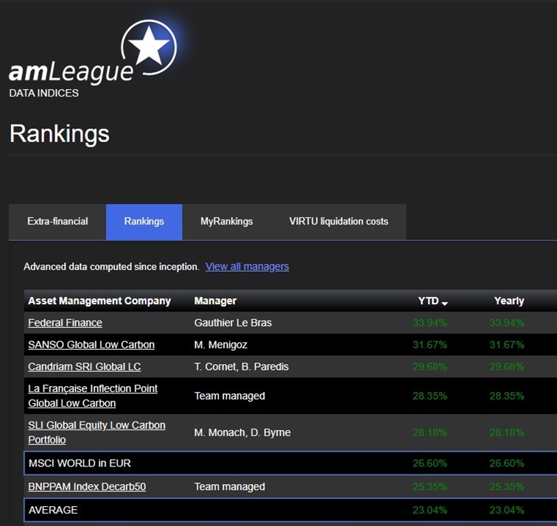Open BNPPAM Index Decarb50 link
557x526 pixels.
(87, 486)
